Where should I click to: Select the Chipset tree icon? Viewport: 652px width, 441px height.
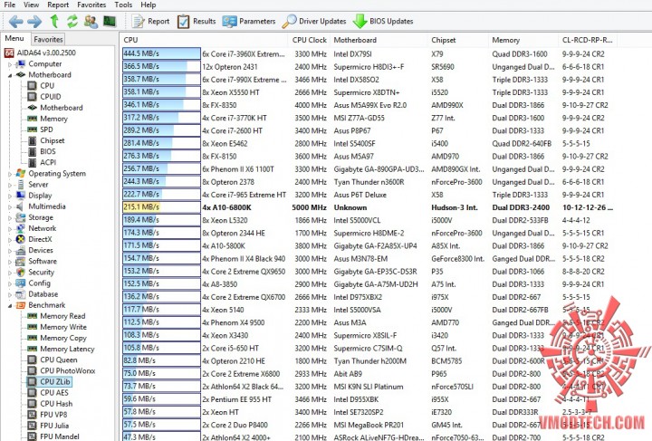(32, 140)
